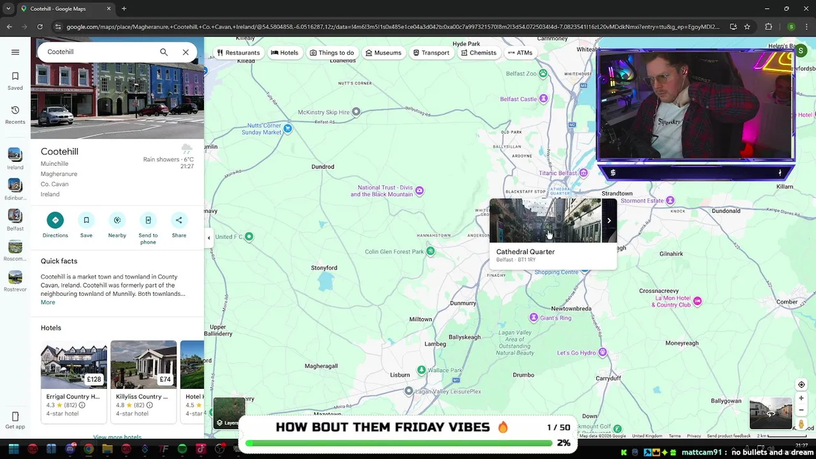Expand the description with More

click(48, 302)
